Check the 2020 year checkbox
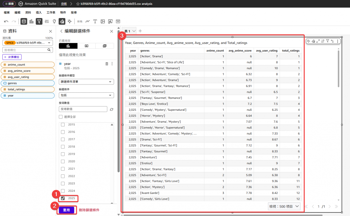The image size is (350, 216). [63, 161]
